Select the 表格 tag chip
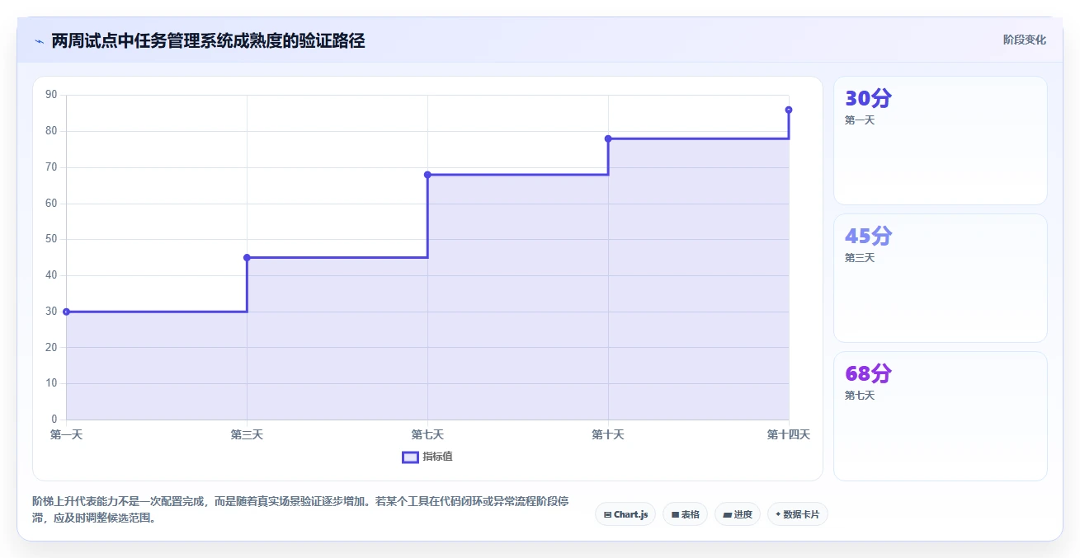This screenshot has width=1080, height=558. pyautogui.click(x=685, y=514)
